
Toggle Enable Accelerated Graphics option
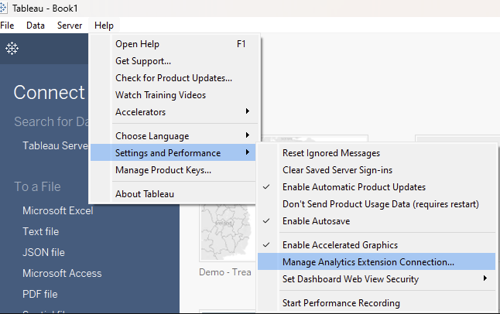[340, 245]
